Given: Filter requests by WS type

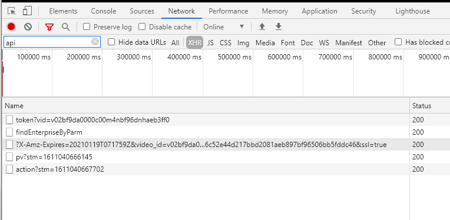Looking at the screenshot, I should click(324, 43).
